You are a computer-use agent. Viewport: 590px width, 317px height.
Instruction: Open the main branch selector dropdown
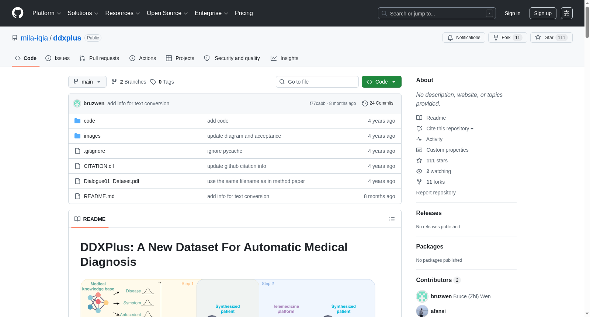(87, 82)
